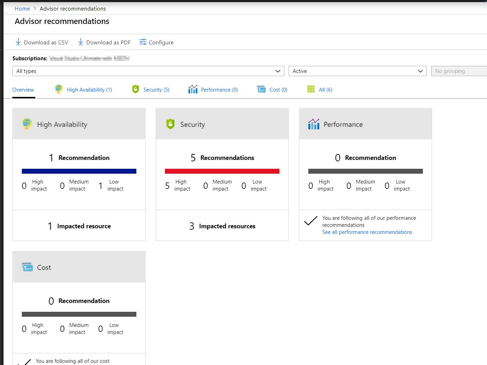This screenshot has width=487, height=365.
Task: Click the Cost card header
Action: click(x=79, y=267)
